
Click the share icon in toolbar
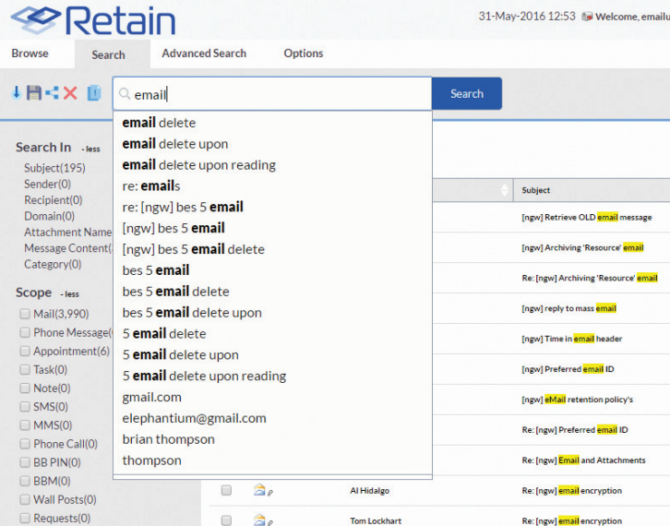coord(52,93)
